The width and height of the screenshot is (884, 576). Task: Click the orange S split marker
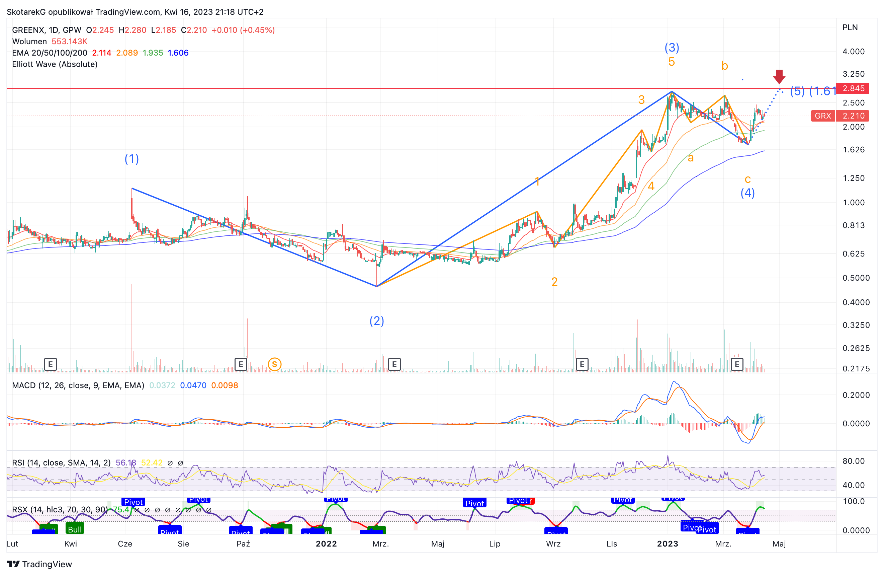pyautogui.click(x=274, y=364)
